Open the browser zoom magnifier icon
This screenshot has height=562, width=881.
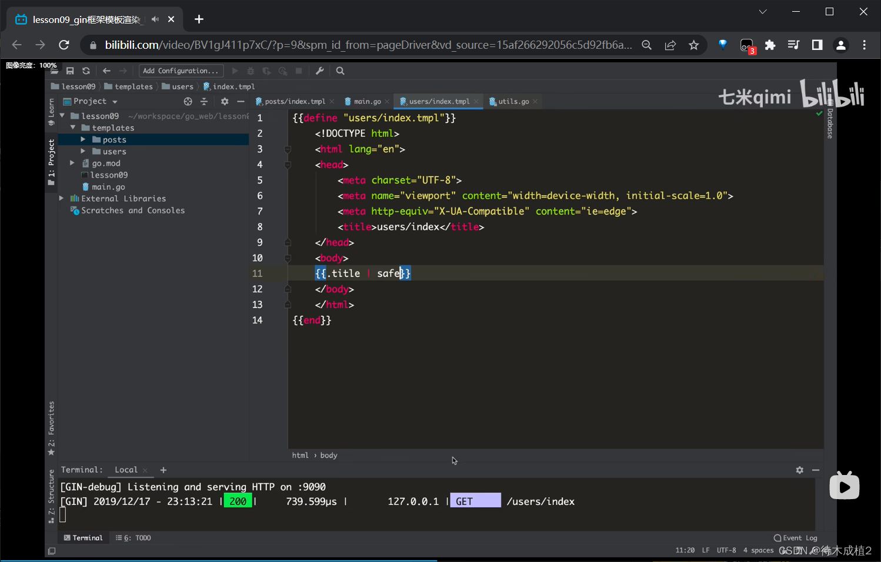point(646,45)
